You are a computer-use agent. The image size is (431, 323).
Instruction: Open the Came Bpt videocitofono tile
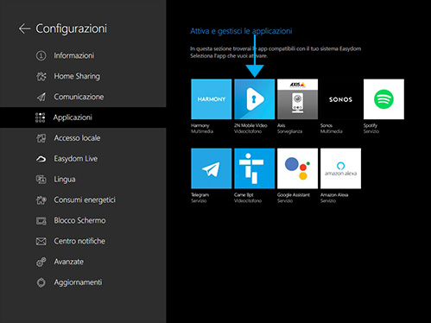[255, 168]
